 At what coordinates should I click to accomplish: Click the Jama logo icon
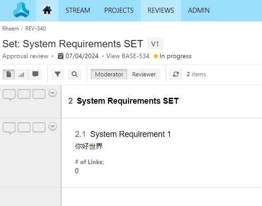(21, 10)
